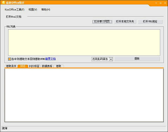Select the orange highlighted tab
This screenshot has width=168, height=132.
coord(23,66)
